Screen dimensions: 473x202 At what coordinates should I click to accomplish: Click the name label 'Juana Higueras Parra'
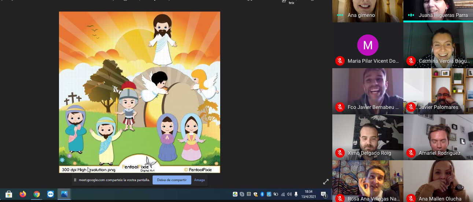[443, 15]
